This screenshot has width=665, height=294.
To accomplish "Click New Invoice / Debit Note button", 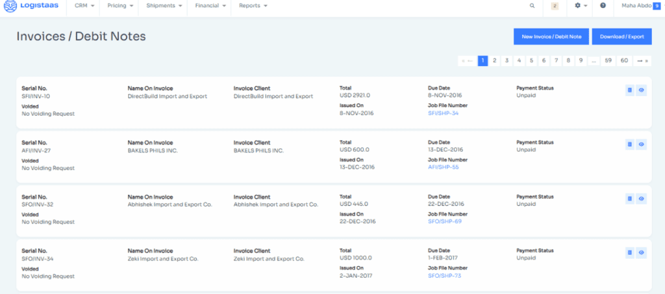I will click(x=551, y=37).
